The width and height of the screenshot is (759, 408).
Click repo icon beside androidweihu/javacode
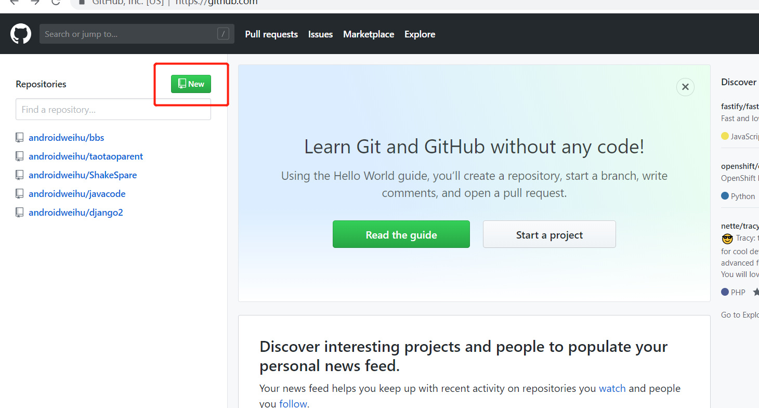tap(20, 194)
